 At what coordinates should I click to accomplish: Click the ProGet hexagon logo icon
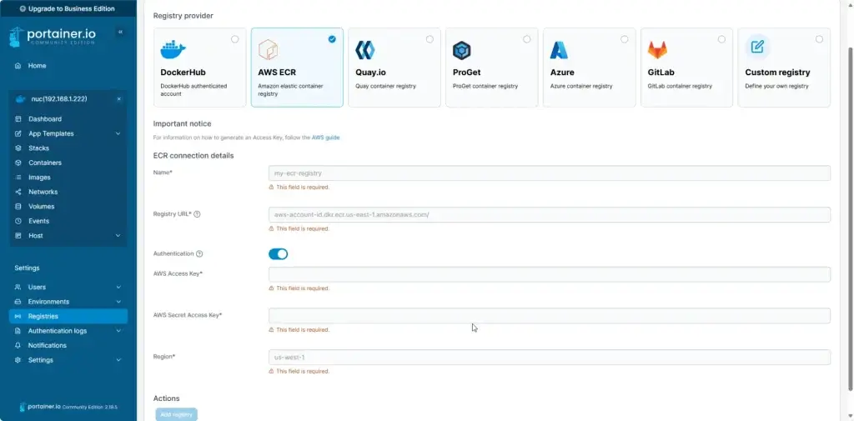pyautogui.click(x=462, y=51)
